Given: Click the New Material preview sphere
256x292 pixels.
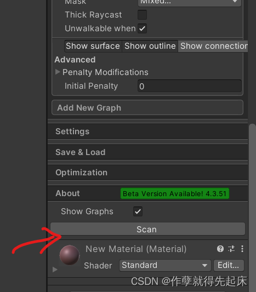Looking at the screenshot, I should click(x=70, y=255).
